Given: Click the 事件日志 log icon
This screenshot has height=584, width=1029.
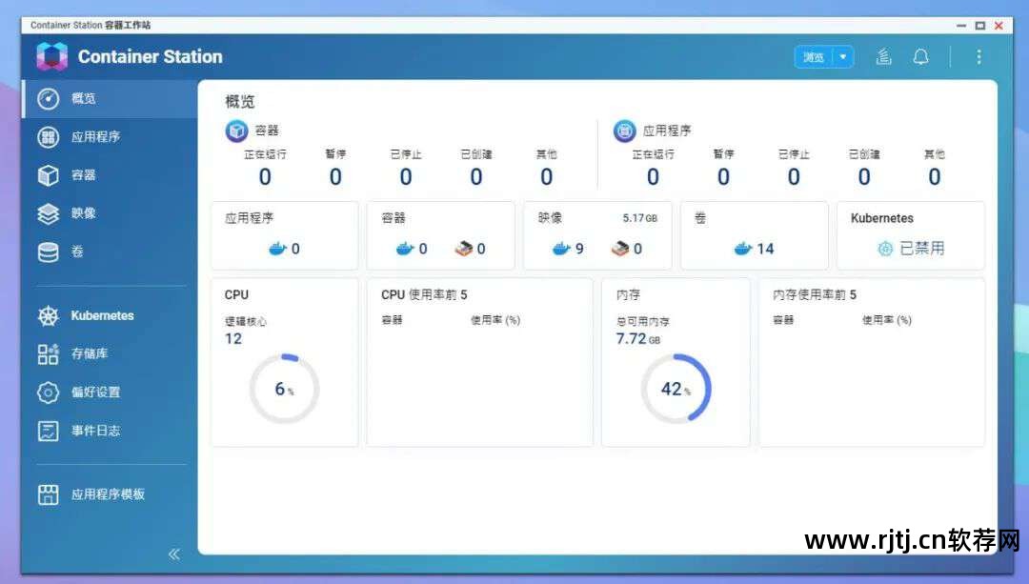Looking at the screenshot, I should point(48,431).
